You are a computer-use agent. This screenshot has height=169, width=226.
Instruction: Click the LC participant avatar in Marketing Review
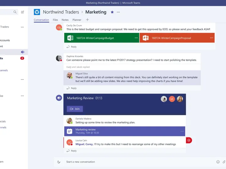172,99
